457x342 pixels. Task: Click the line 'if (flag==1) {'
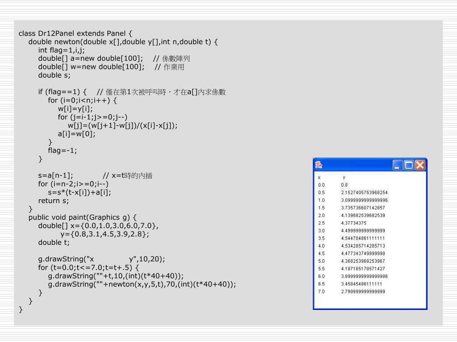click(62, 92)
